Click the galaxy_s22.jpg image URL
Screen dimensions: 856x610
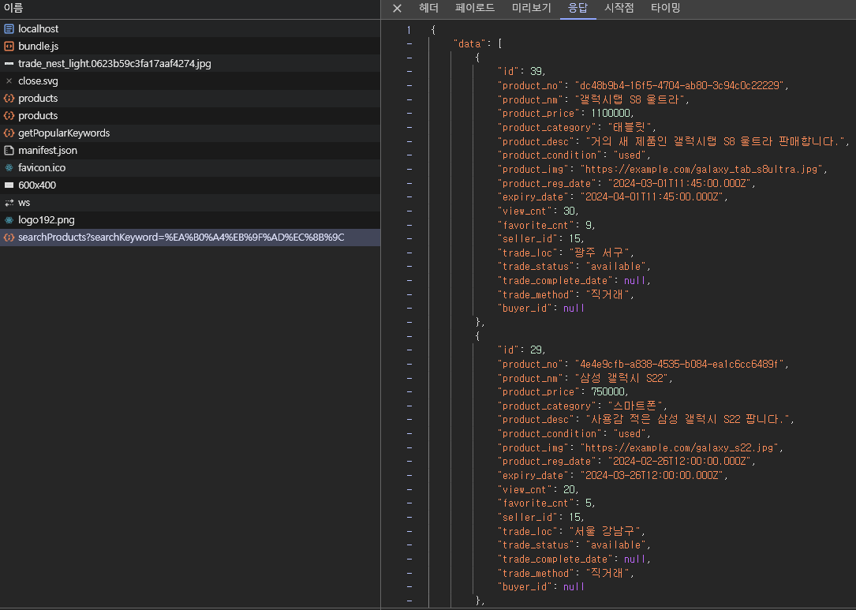point(679,447)
